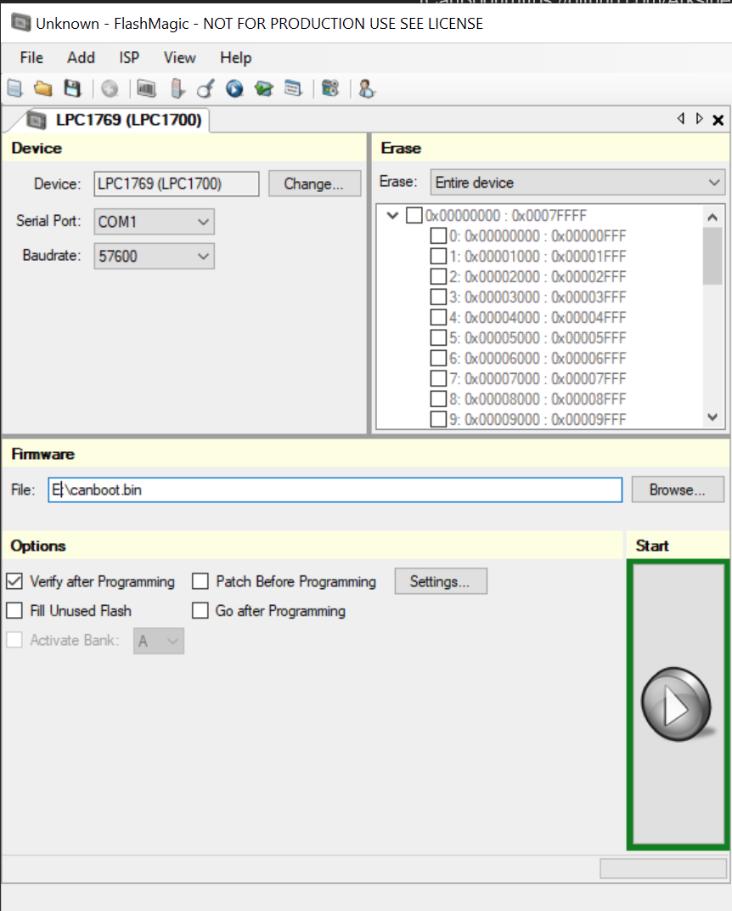The width and height of the screenshot is (732, 911).
Task: Click the green checkmark toolbar icon
Action: [264, 88]
